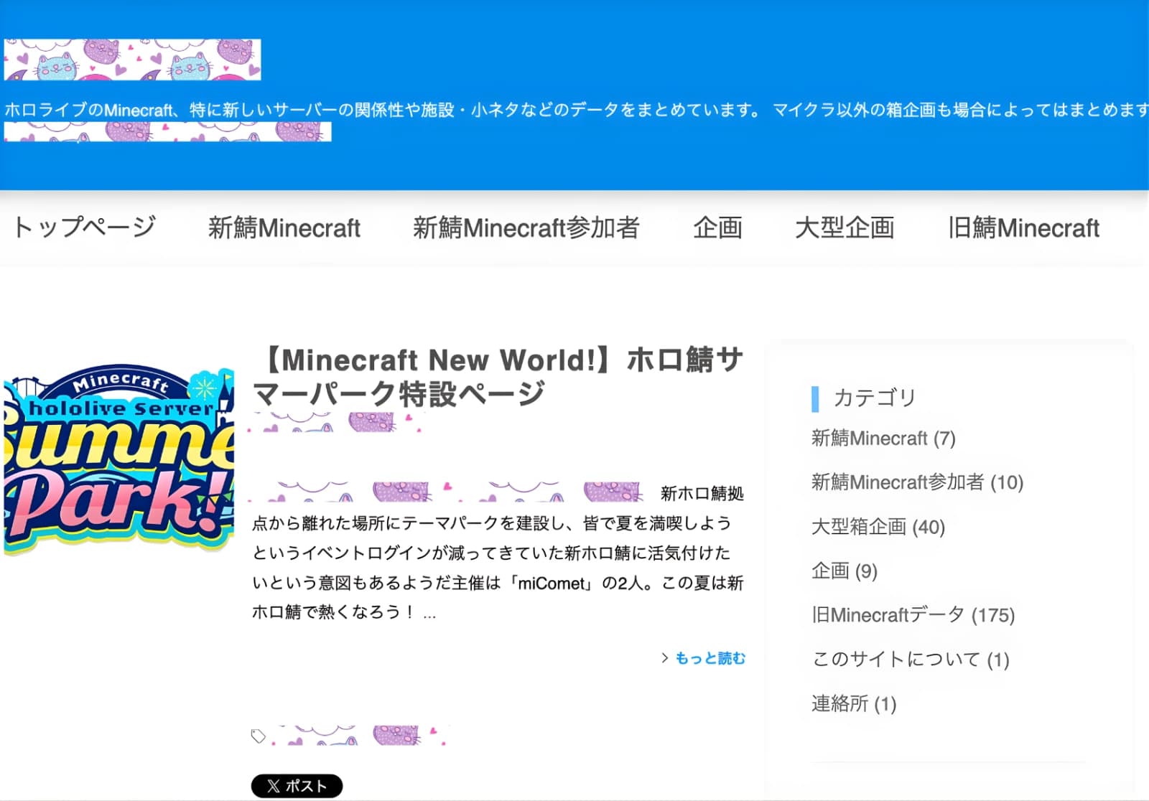Viewport: 1149px width, 801px height.
Task: Click the tag icon under the article
Action: [x=259, y=736]
